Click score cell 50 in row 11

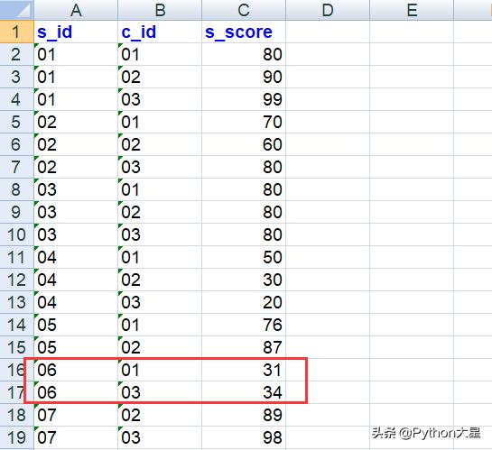(x=244, y=257)
